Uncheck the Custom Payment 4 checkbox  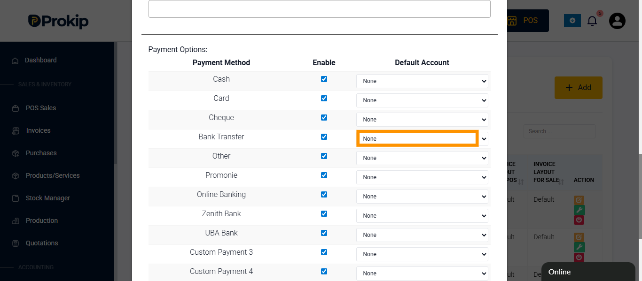pos(324,272)
